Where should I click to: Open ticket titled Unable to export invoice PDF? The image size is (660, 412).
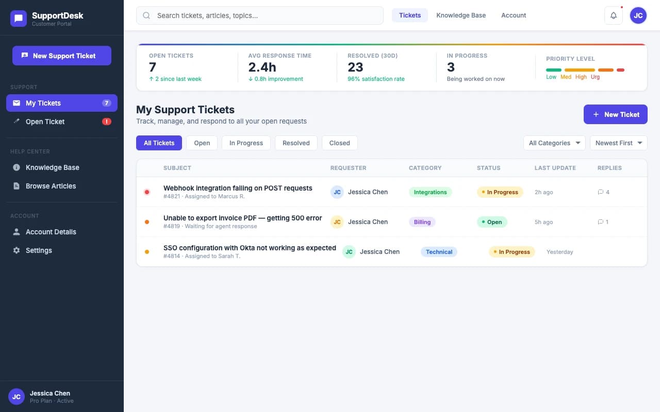tap(242, 217)
